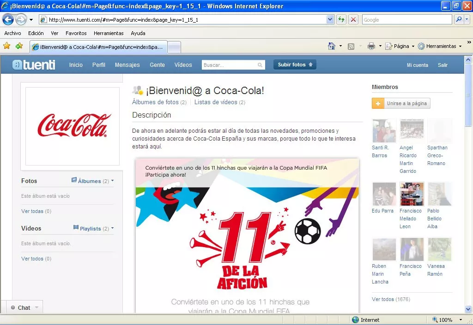The image size is (473, 325).
Task: Expand the command bar overflow chevron
Action: (x=469, y=42)
